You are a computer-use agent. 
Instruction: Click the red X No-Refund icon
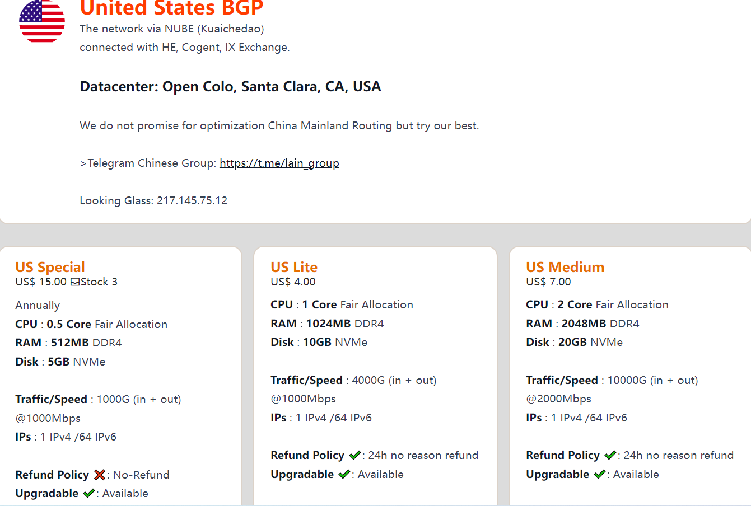(x=100, y=475)
